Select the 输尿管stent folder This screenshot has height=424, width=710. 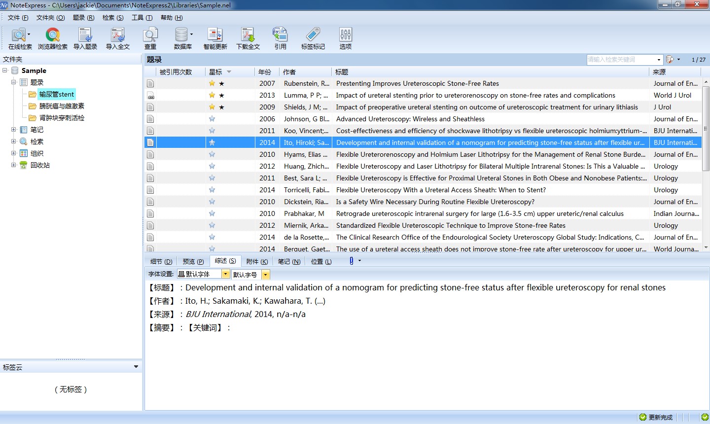click(x=57, y=94)
